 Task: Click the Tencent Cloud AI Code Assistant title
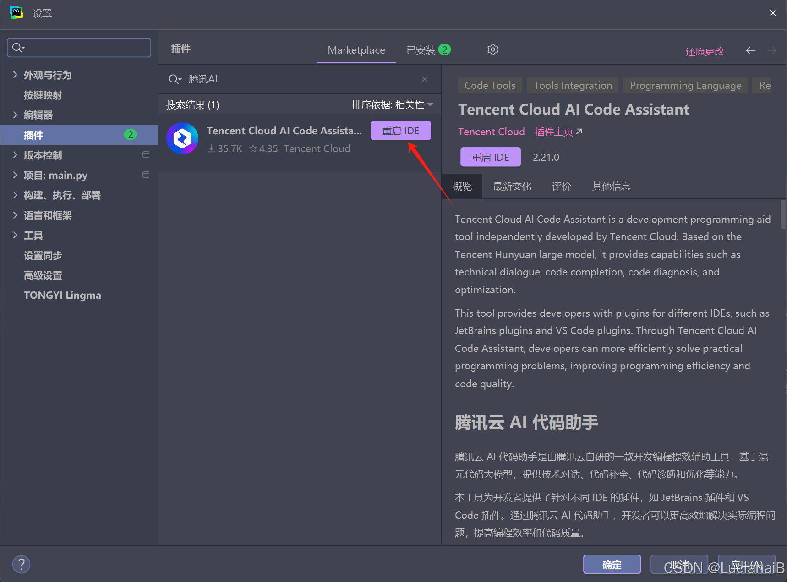coord(574,110)
